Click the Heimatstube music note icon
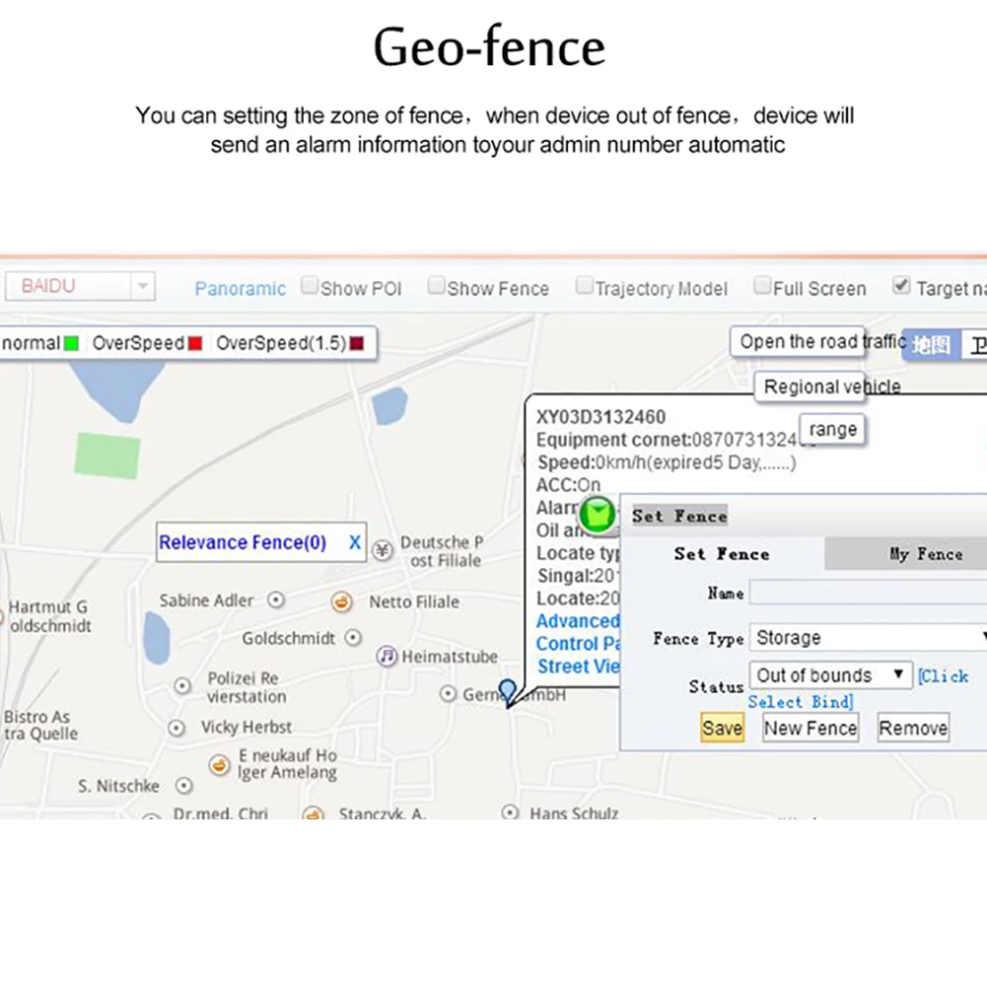Viewport: 987px width, 987px height. (x=386, y=656)
